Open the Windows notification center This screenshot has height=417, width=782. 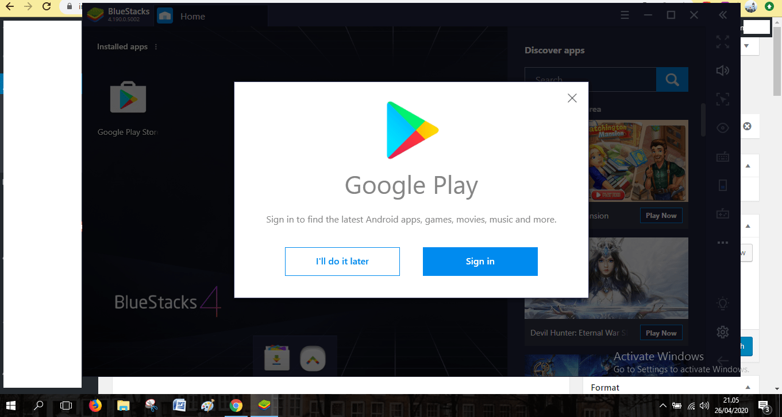pyautogui.click(x=765, y=406)
